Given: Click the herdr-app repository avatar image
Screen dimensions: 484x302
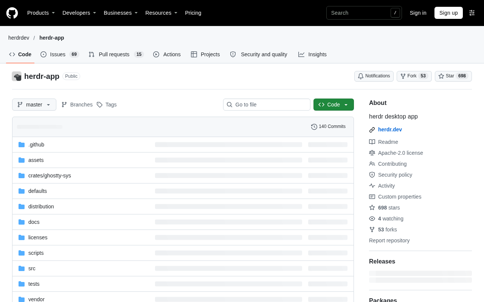Looking at the screenshot, I should coord(17,76).
